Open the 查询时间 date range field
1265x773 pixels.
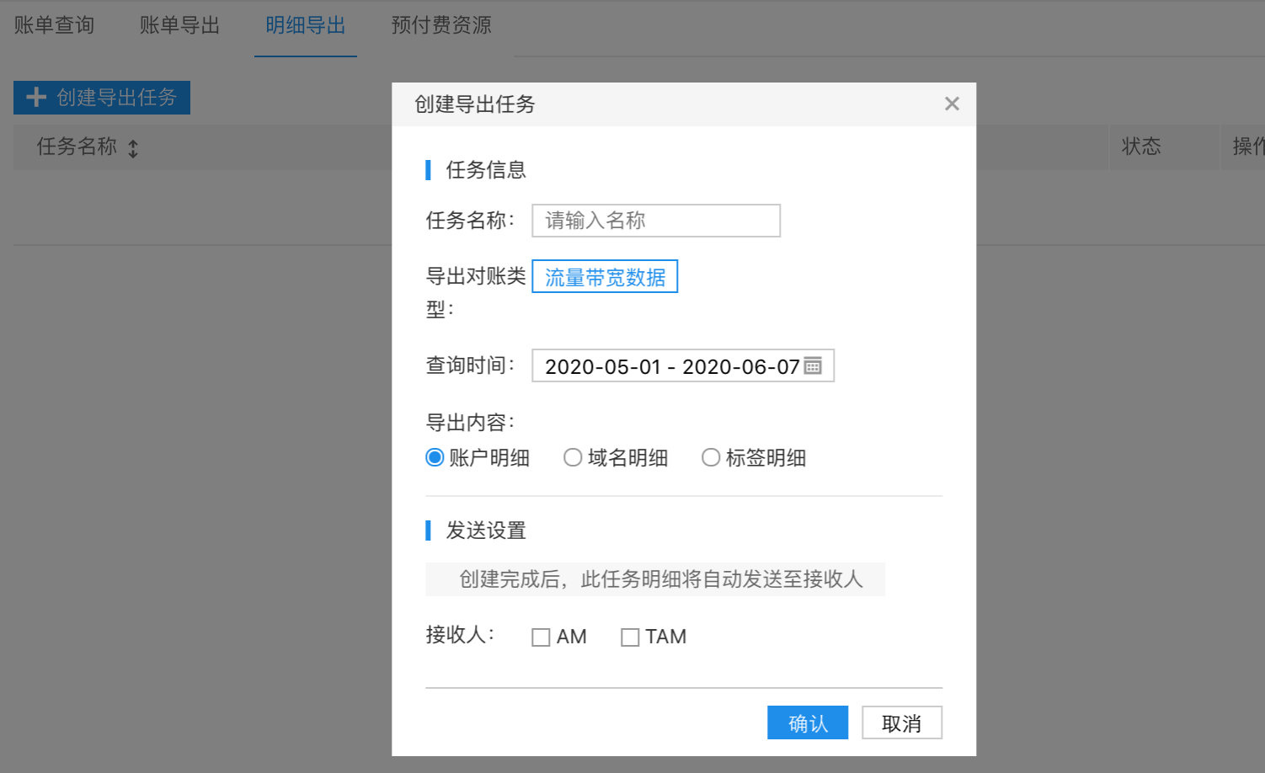[683, 365]
